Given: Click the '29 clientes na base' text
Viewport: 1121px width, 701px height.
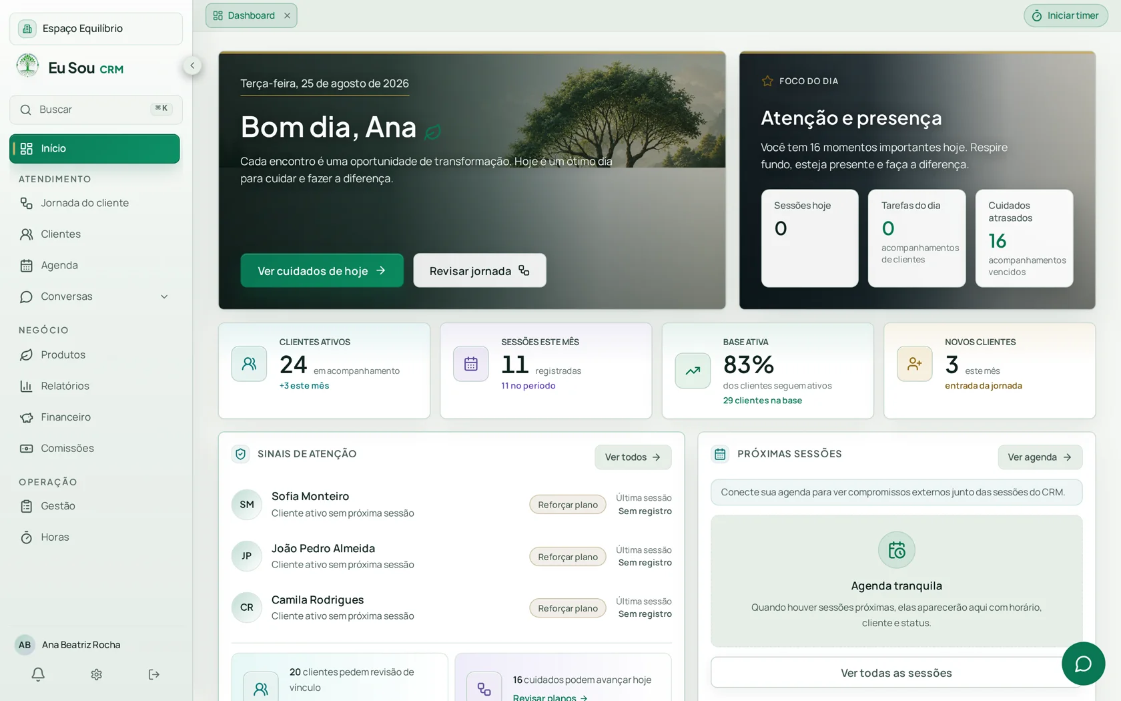Looking at the screenshot, I should (x=763, y=401).
